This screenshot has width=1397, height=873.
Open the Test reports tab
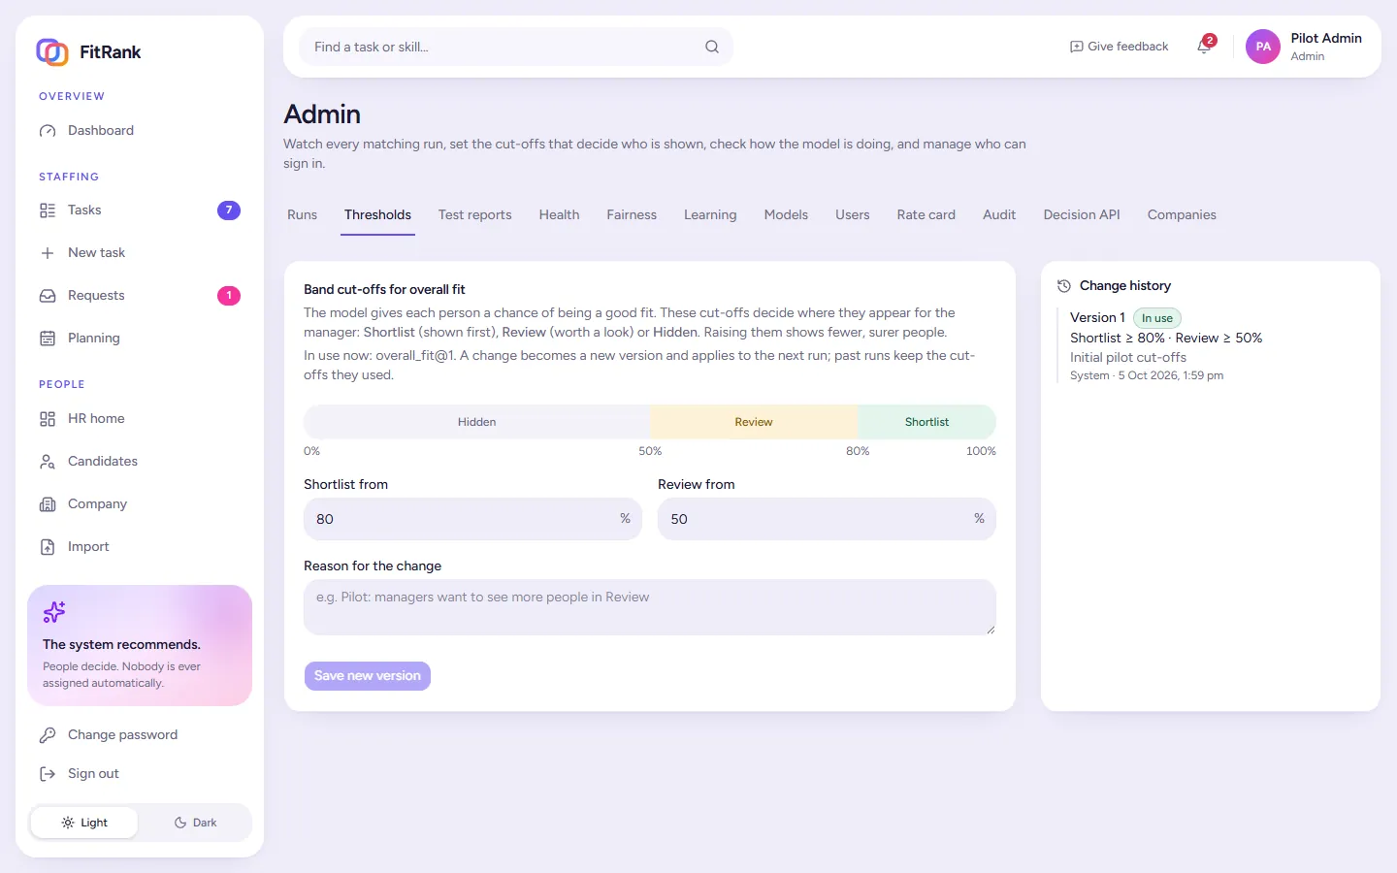474,215
